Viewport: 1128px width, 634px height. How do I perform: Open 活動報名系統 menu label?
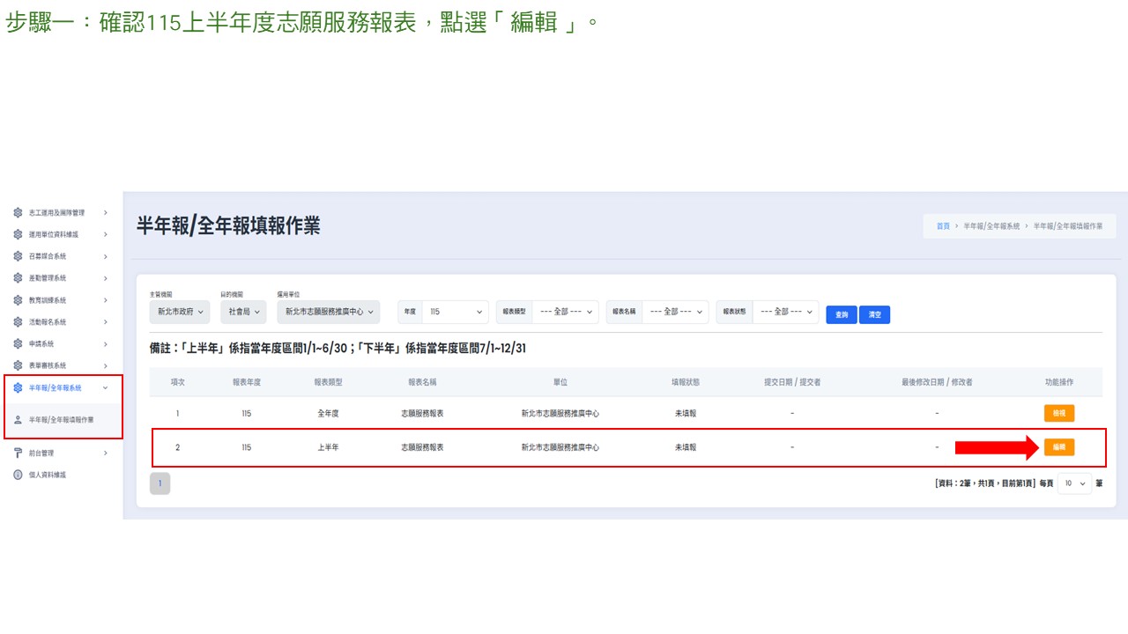48,322
